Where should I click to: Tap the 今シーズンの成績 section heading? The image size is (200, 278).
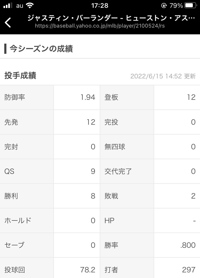41,49
